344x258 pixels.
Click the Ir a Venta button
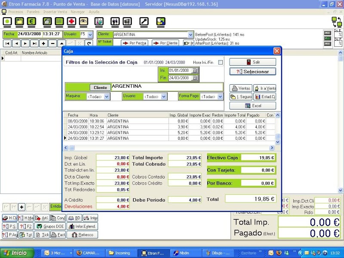(264, 89)
